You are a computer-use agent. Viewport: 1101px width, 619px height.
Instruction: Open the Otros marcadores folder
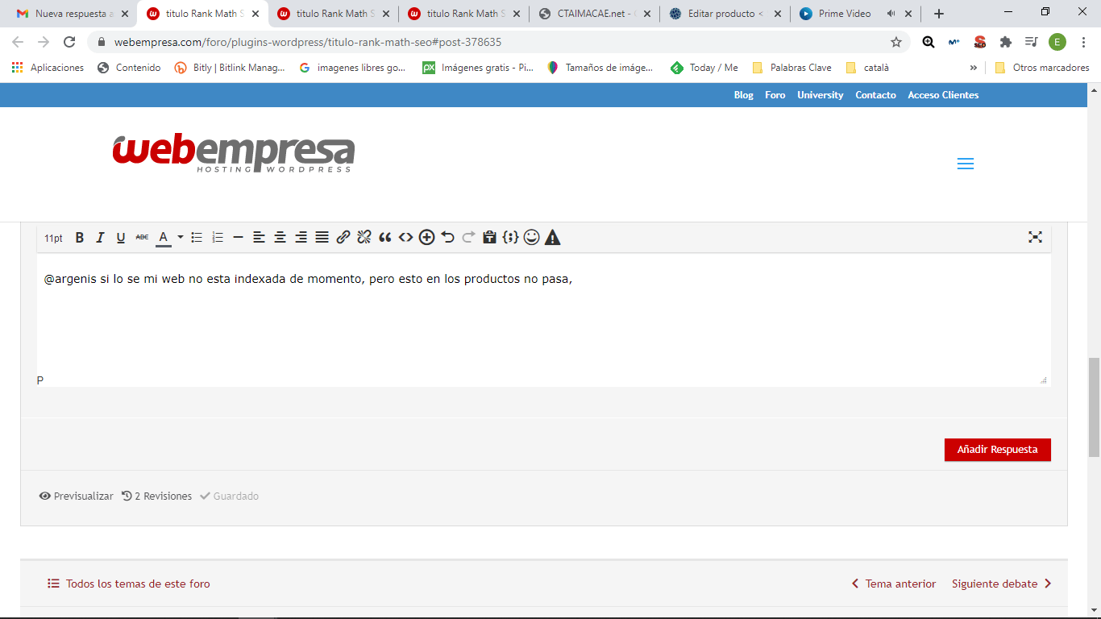tap(1041, 68)
